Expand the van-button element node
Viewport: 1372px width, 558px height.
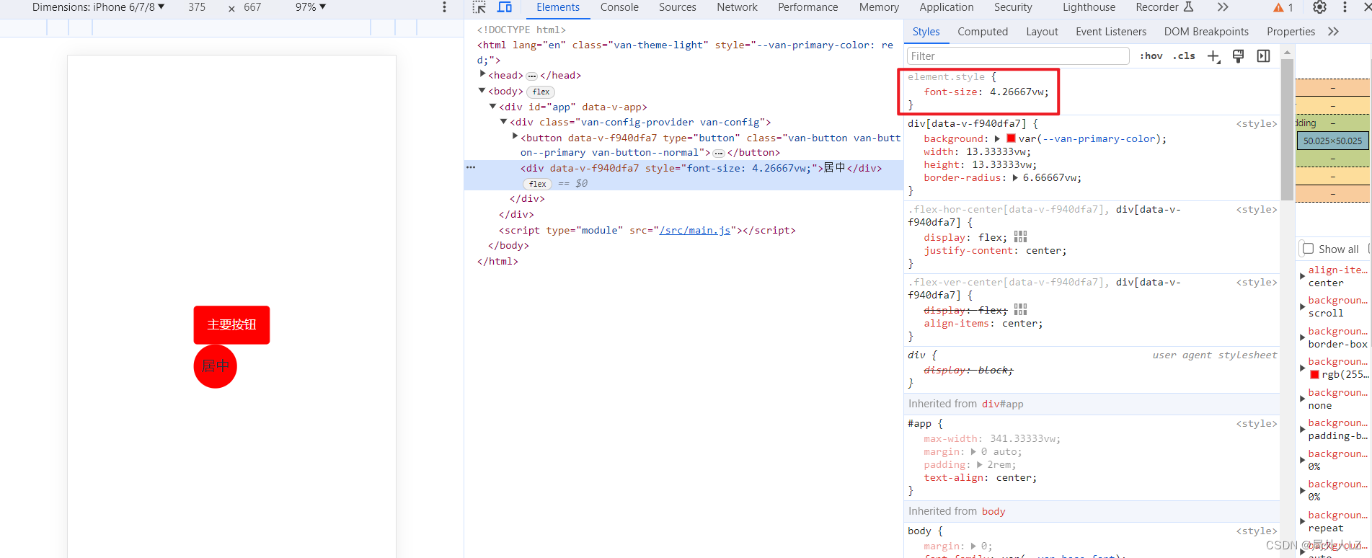(515, 136)
